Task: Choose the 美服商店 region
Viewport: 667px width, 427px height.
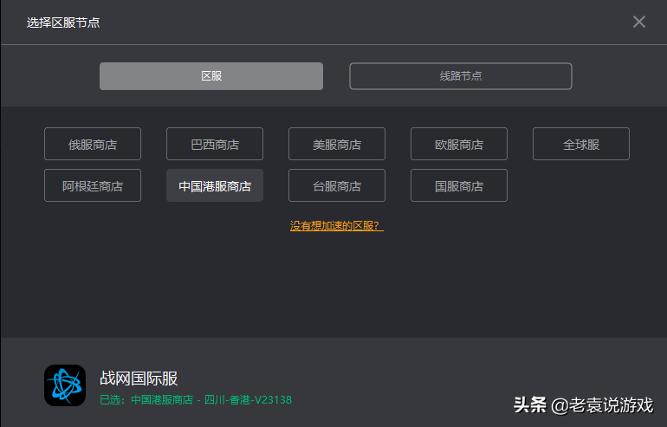Action: 337,145
